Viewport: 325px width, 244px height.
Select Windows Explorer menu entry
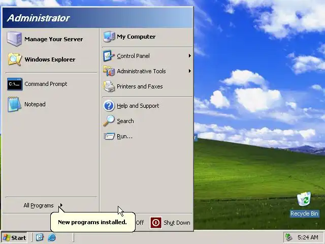(x=50, y=59)
